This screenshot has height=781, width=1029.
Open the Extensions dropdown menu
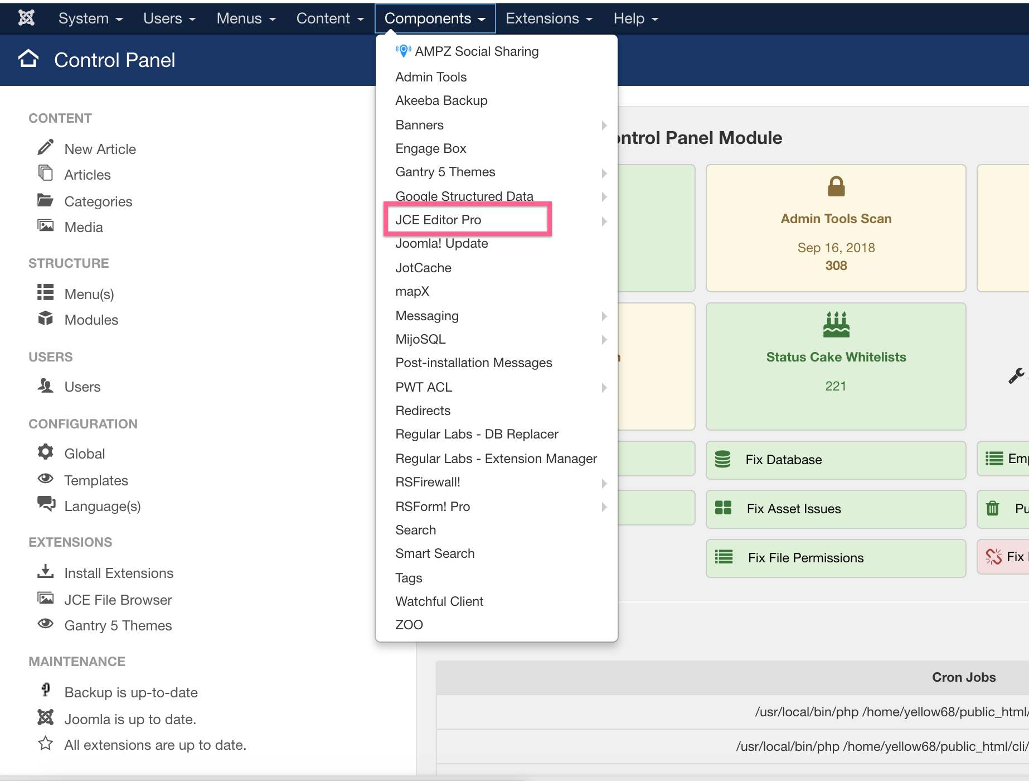(x=549, y=18)
